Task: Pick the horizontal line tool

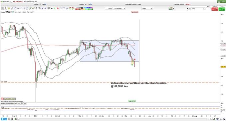Action: [18, 8]
